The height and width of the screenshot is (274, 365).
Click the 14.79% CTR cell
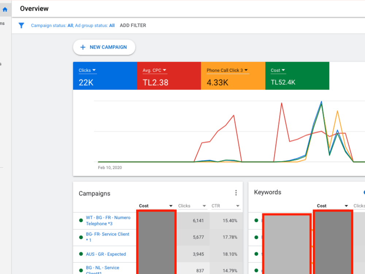tap(230, 270)
